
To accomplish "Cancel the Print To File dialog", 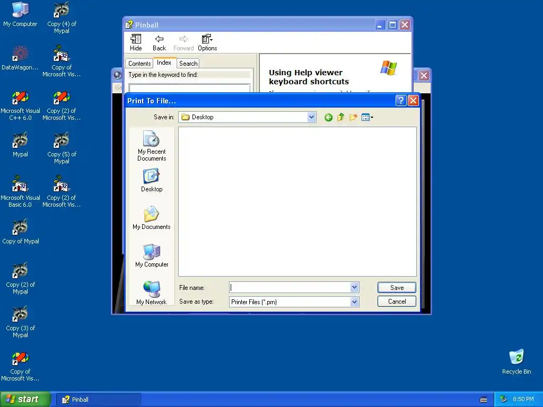I will coord(397,302).
